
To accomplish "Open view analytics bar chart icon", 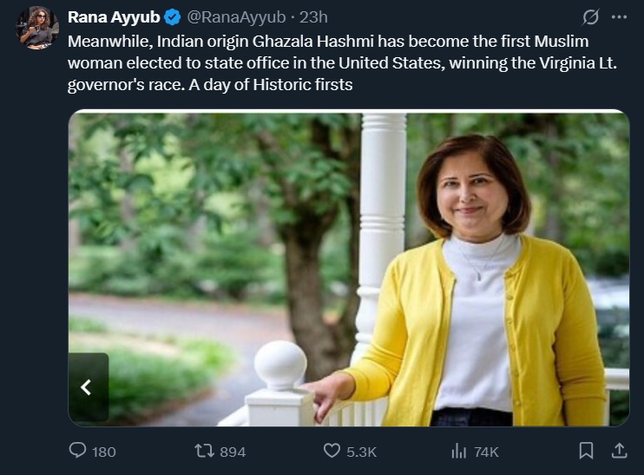I will (x=459, y=451).
